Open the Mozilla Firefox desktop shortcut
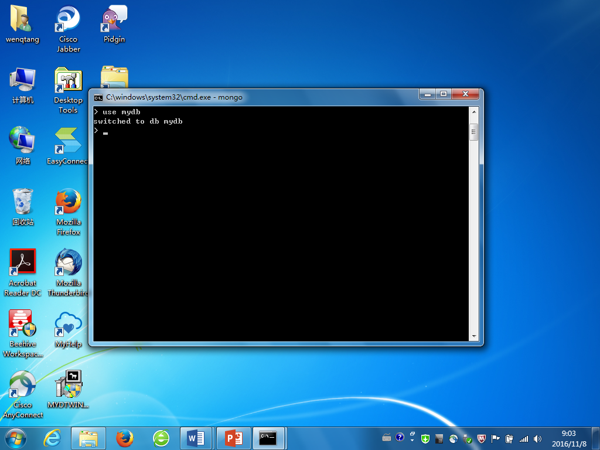 point(68,212)
